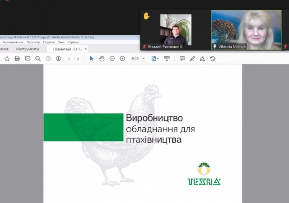Open the stamp tool icon

point(213,59)
